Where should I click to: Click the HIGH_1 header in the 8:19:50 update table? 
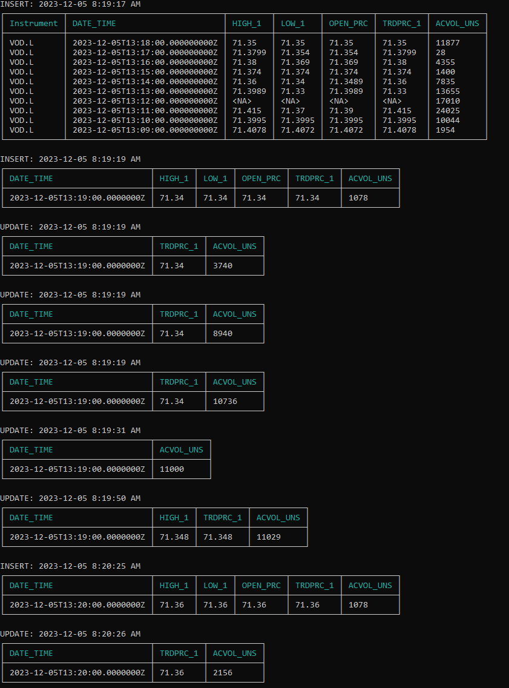pos(174,518)
